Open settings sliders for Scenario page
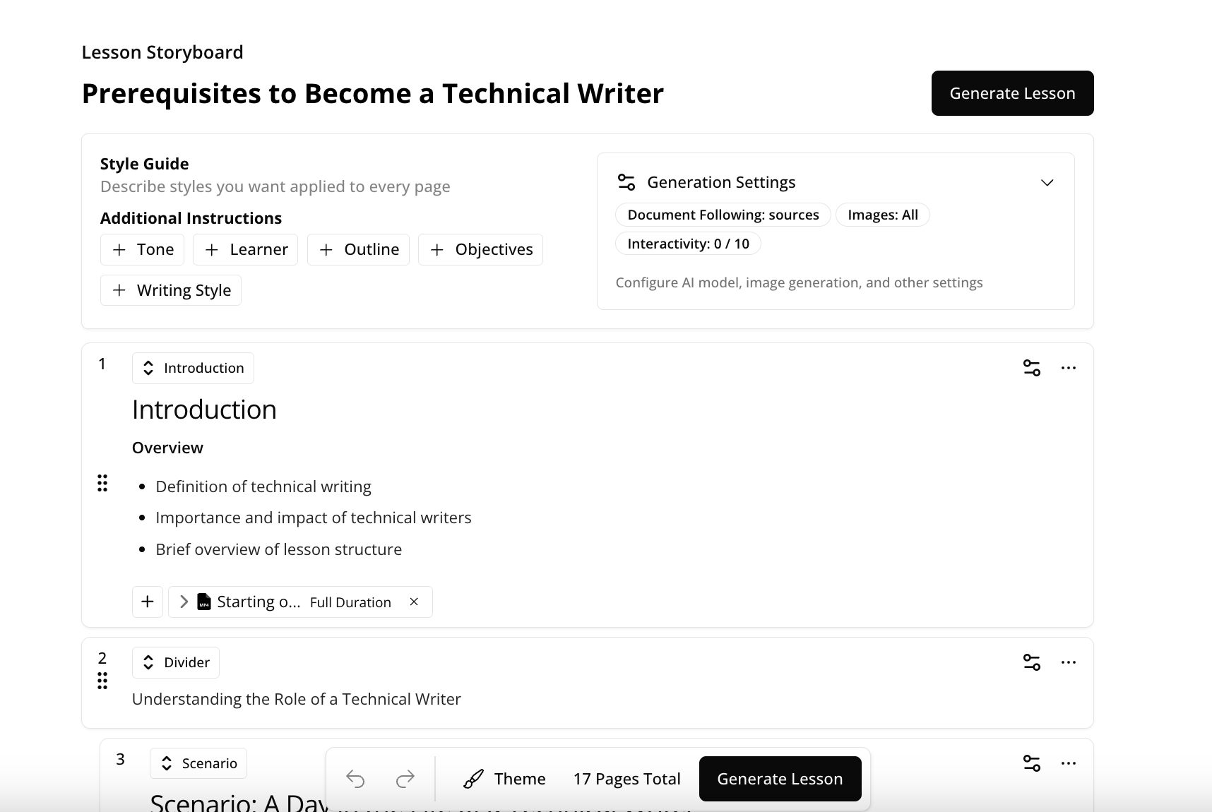 tap(1031, 763)
